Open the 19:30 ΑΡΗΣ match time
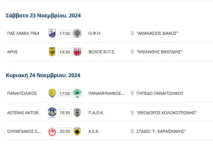The width and height of the screenshot is (213, 151). pyautogui.click(x=65, y=52)
